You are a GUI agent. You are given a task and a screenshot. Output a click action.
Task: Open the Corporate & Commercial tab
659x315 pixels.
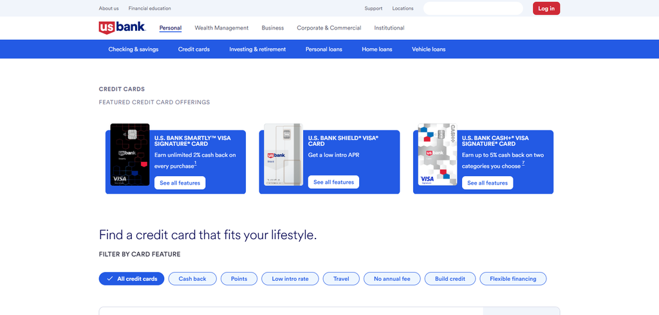pyautogui.click(x=329, y=28)
